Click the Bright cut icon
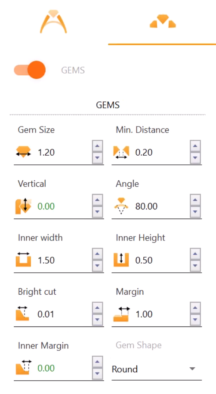The height and width of the screenshot is (394, 216). coord(23,314)
